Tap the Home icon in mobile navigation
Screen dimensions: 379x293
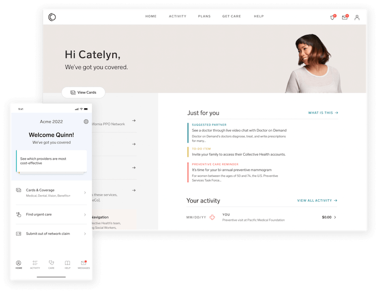click(18, 264)
